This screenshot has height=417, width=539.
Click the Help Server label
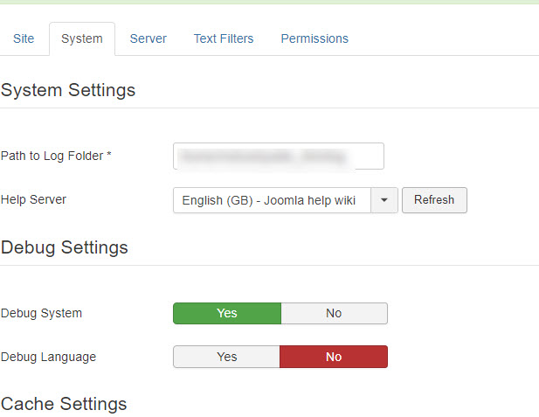coord(33,199)
